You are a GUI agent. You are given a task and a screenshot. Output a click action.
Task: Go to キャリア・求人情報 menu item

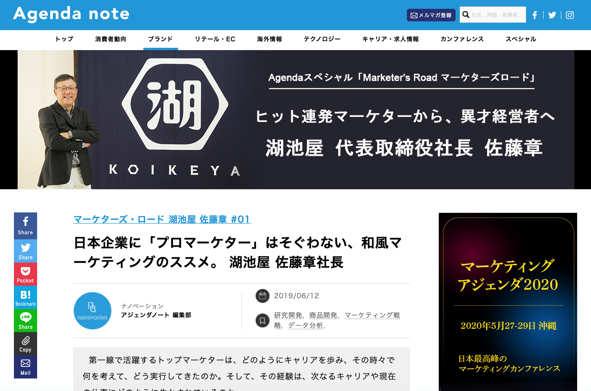tap(391, 39)
